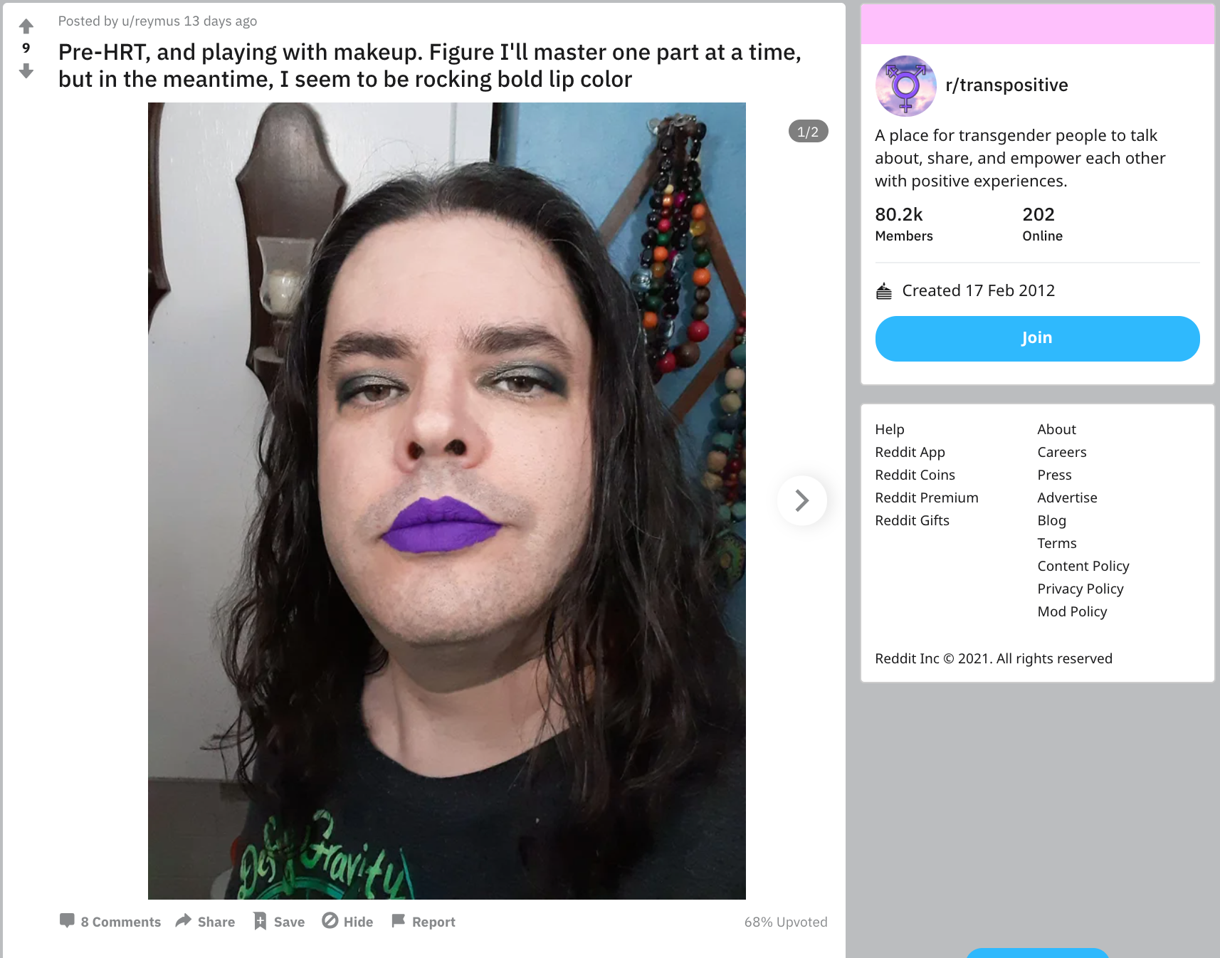The height and width of the screenshot is (958, 1220).
Task: Save the post with the bookmark icon
Action: (x=279, y=922)
